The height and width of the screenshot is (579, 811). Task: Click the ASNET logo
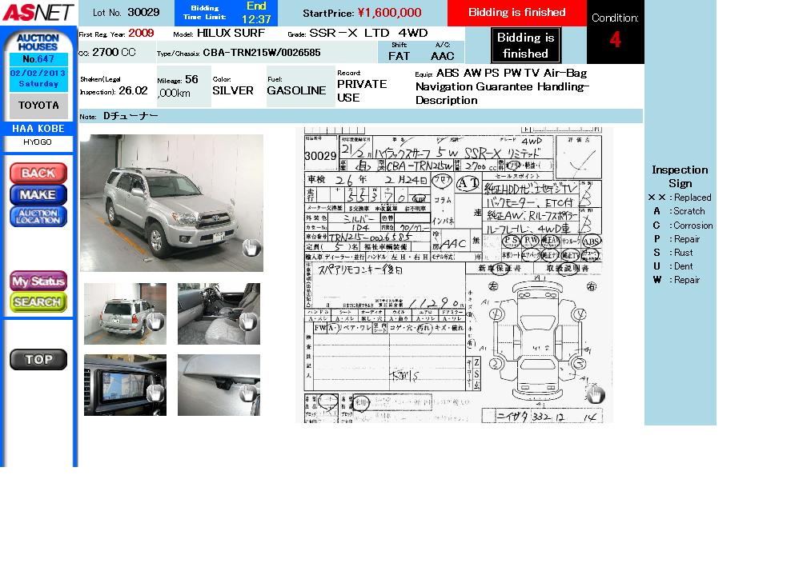(38, 12)
